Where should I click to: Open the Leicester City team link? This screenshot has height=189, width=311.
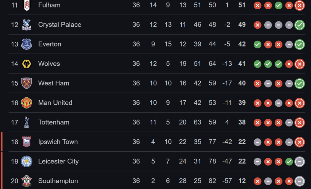(x=58, y=161)
